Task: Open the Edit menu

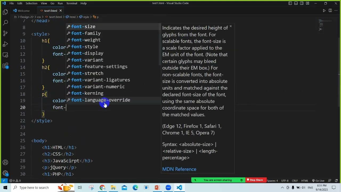Action: [20, 3]
